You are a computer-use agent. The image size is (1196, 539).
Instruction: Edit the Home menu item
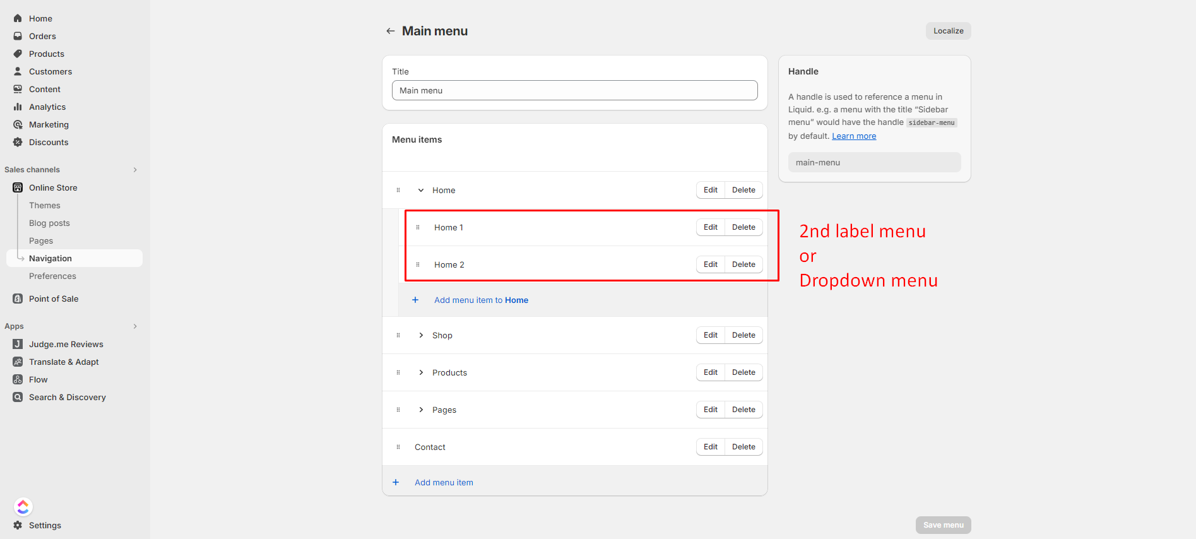click(711, 190)
